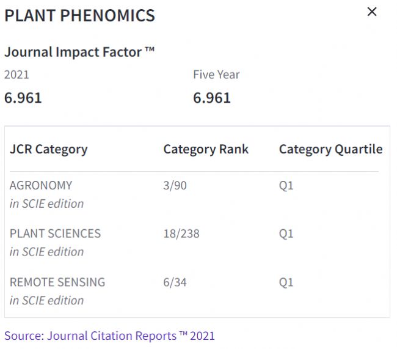The width and height of the screenshot is (397, 349).
Task: Click 'in SCIE edition' under Remote Sensing
Action: click(46, 300)
